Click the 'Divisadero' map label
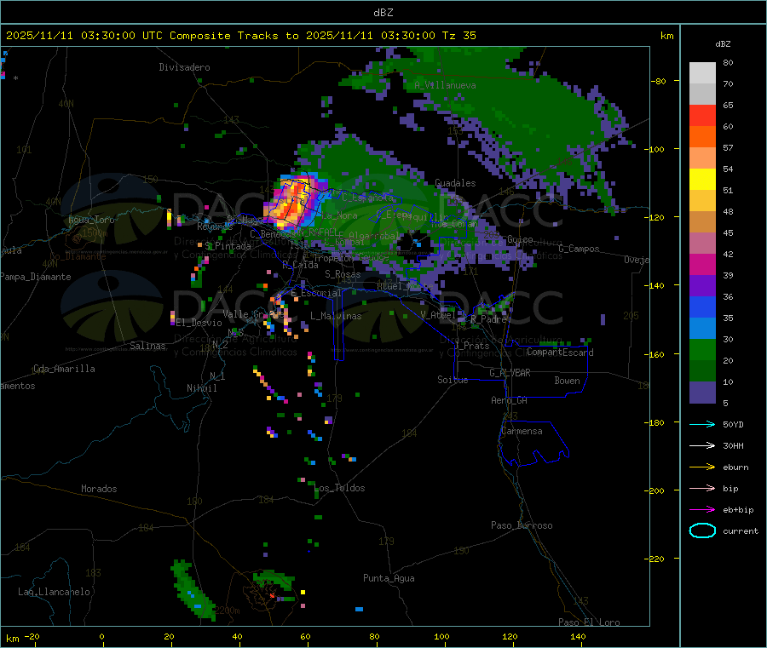Screen dimensions: 767x648 (184, 67)
